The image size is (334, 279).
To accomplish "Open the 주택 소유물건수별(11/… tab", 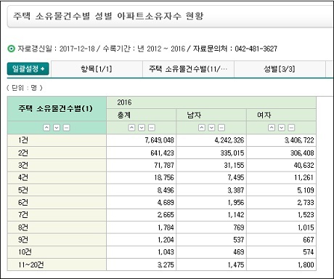I will pos(188,69).
